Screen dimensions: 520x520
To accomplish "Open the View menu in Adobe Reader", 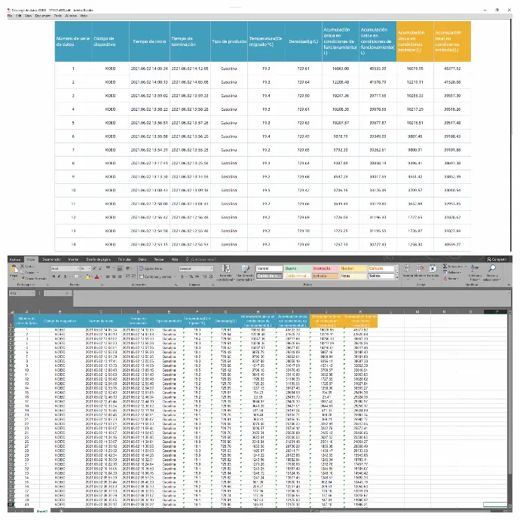I will (28, 16).
